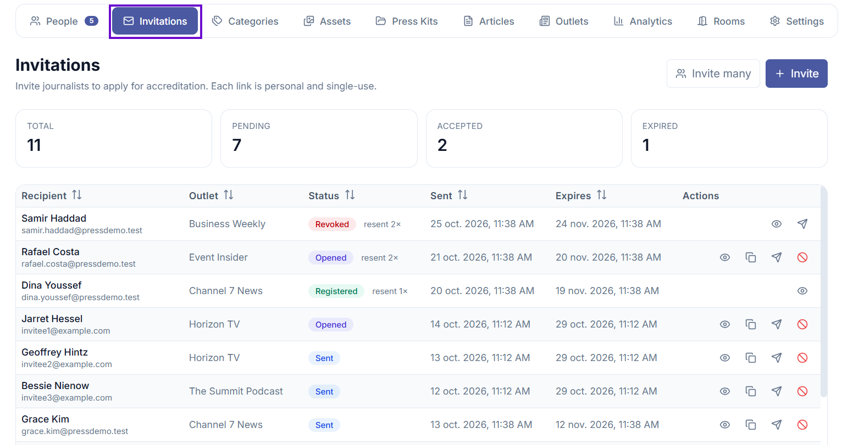Revoke Jarret Hessel's invitation
This screenshot has width=842, height=445.
802,324
